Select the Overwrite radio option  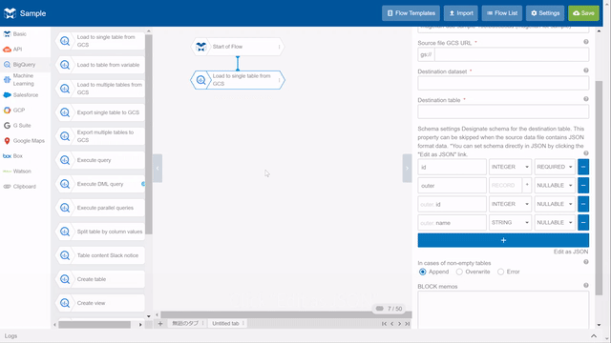pyautogui.click(x=459, y=272)
